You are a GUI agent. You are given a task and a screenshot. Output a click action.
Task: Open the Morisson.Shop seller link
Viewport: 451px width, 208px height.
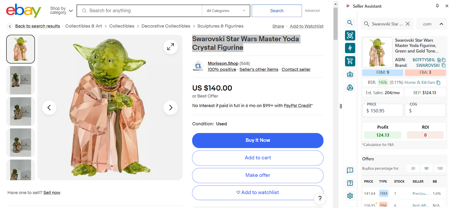point(223,64)
